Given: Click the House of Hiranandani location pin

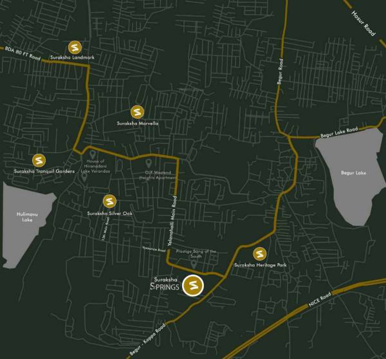Looking at the screenshot, I should (x=92, y=154).
